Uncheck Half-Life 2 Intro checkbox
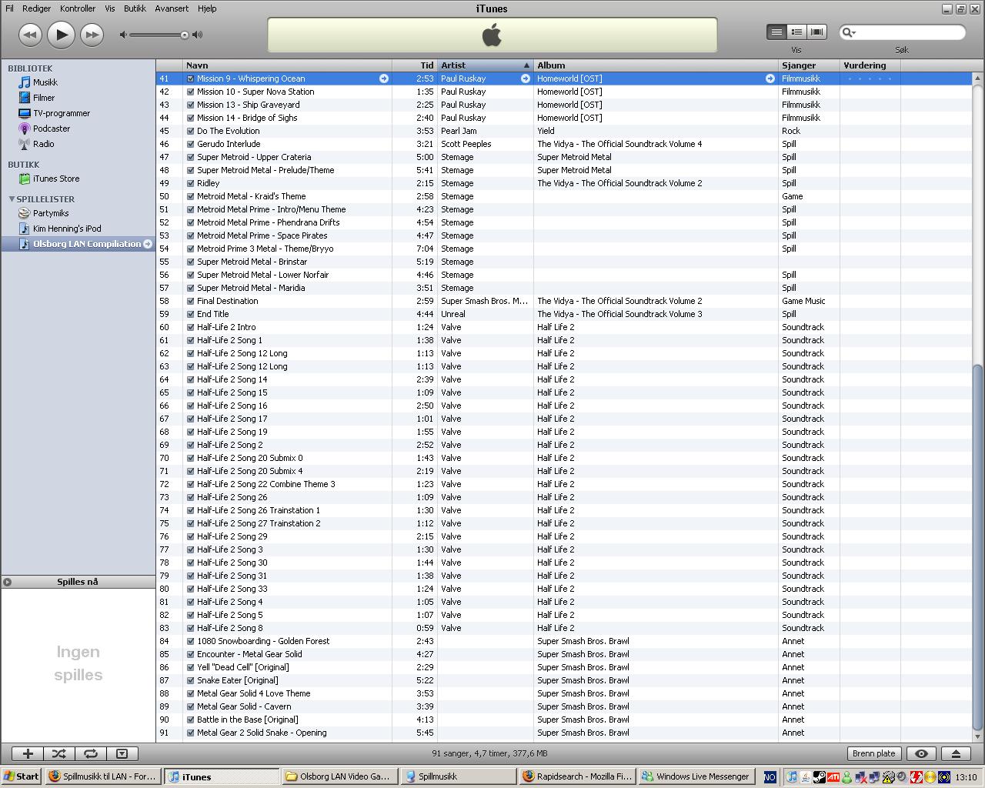This screenshot has width=985, height=788. tap(190, 327)
